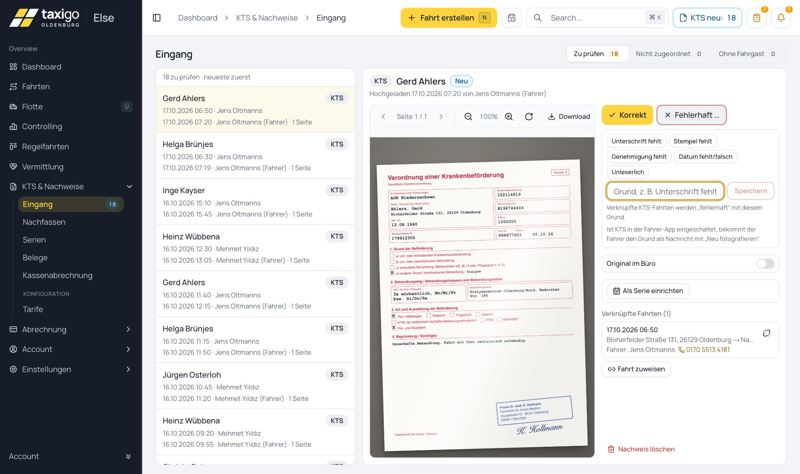Focus the Grund reason input field
Screen dimensions: 800x474
(x=665, y=191)
